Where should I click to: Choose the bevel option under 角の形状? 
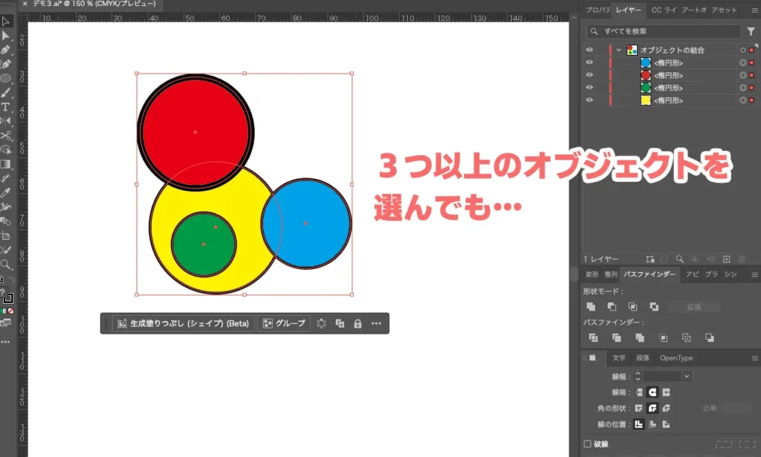pos(667,408)
